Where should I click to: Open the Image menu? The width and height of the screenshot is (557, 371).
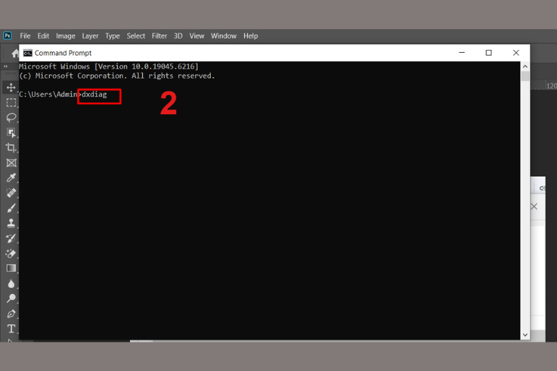click(x=66, y=36)
